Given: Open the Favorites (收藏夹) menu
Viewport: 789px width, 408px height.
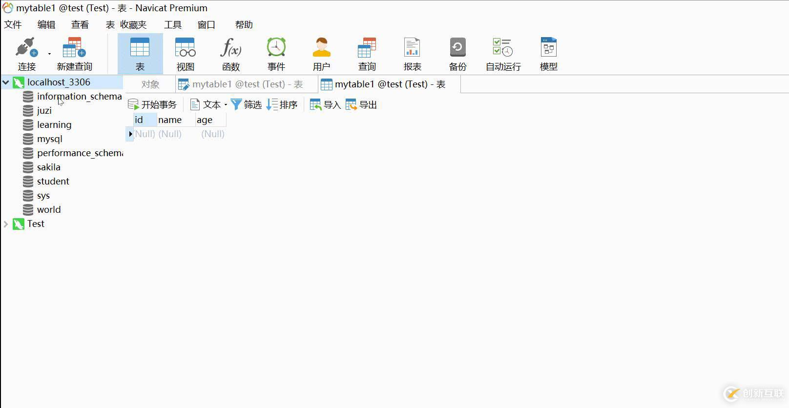Looking at the screenshot, I should 133,24.
